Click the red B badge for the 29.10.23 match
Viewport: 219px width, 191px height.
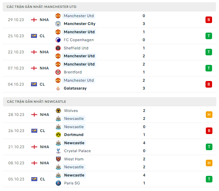[x=208, y=20]
